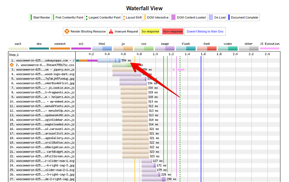Click the blue Document Complete line in chart

(x=201, y=121)
